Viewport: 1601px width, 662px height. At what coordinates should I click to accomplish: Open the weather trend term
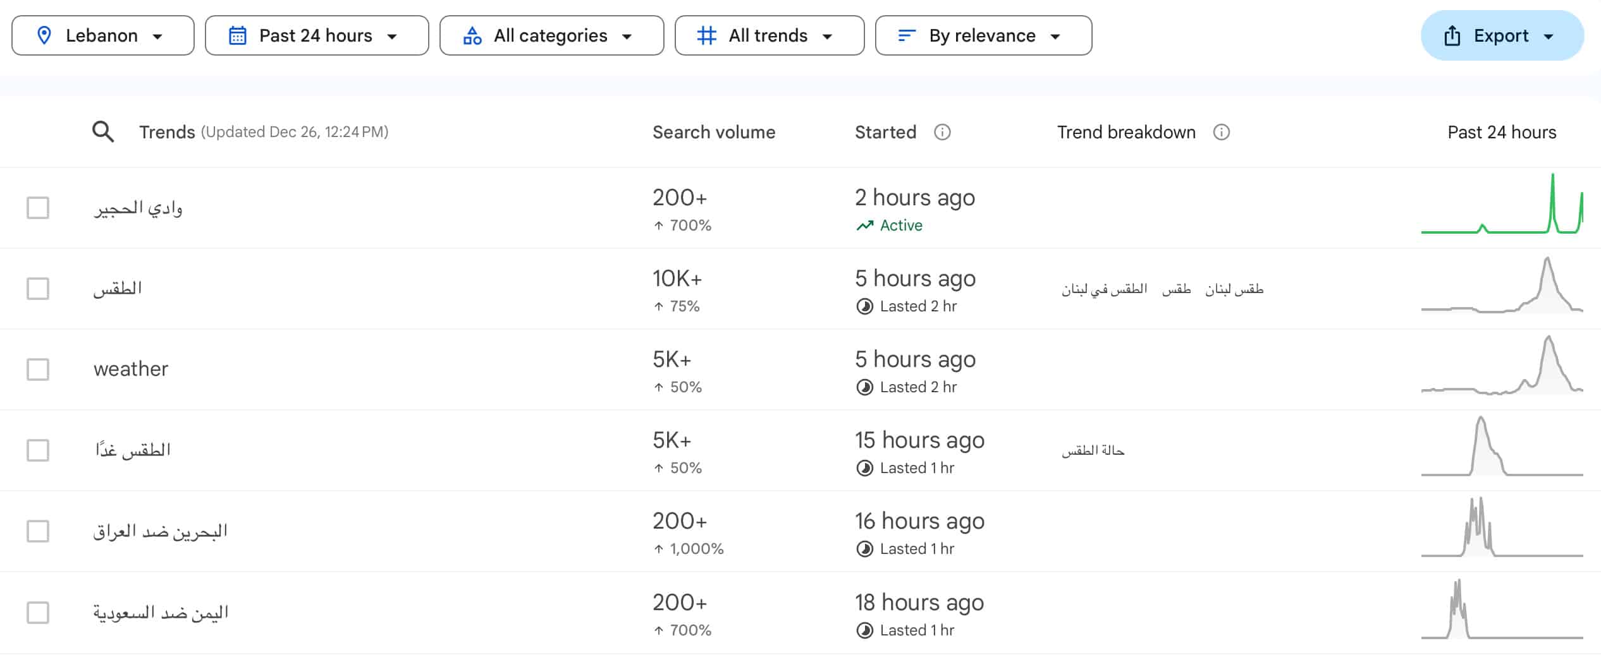[131, 369]
